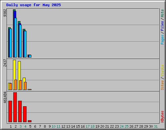Viewport: 166px width, 130px height.
Task: Click the red 'KBytes' legend label
Action: click(x=162, y=117)
